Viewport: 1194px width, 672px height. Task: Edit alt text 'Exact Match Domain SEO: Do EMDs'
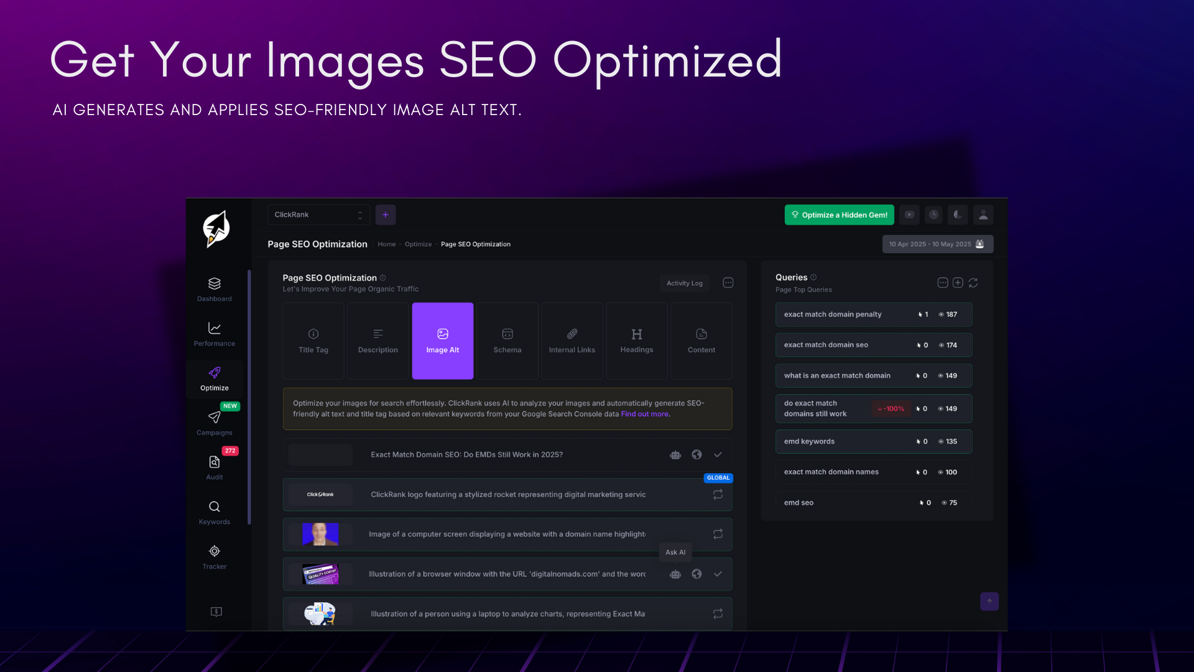(466, 455)
